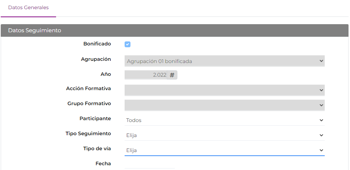Expand the Tipo de vía dropdown
Viewport: 350px width, 170px height.
[225, 150]
